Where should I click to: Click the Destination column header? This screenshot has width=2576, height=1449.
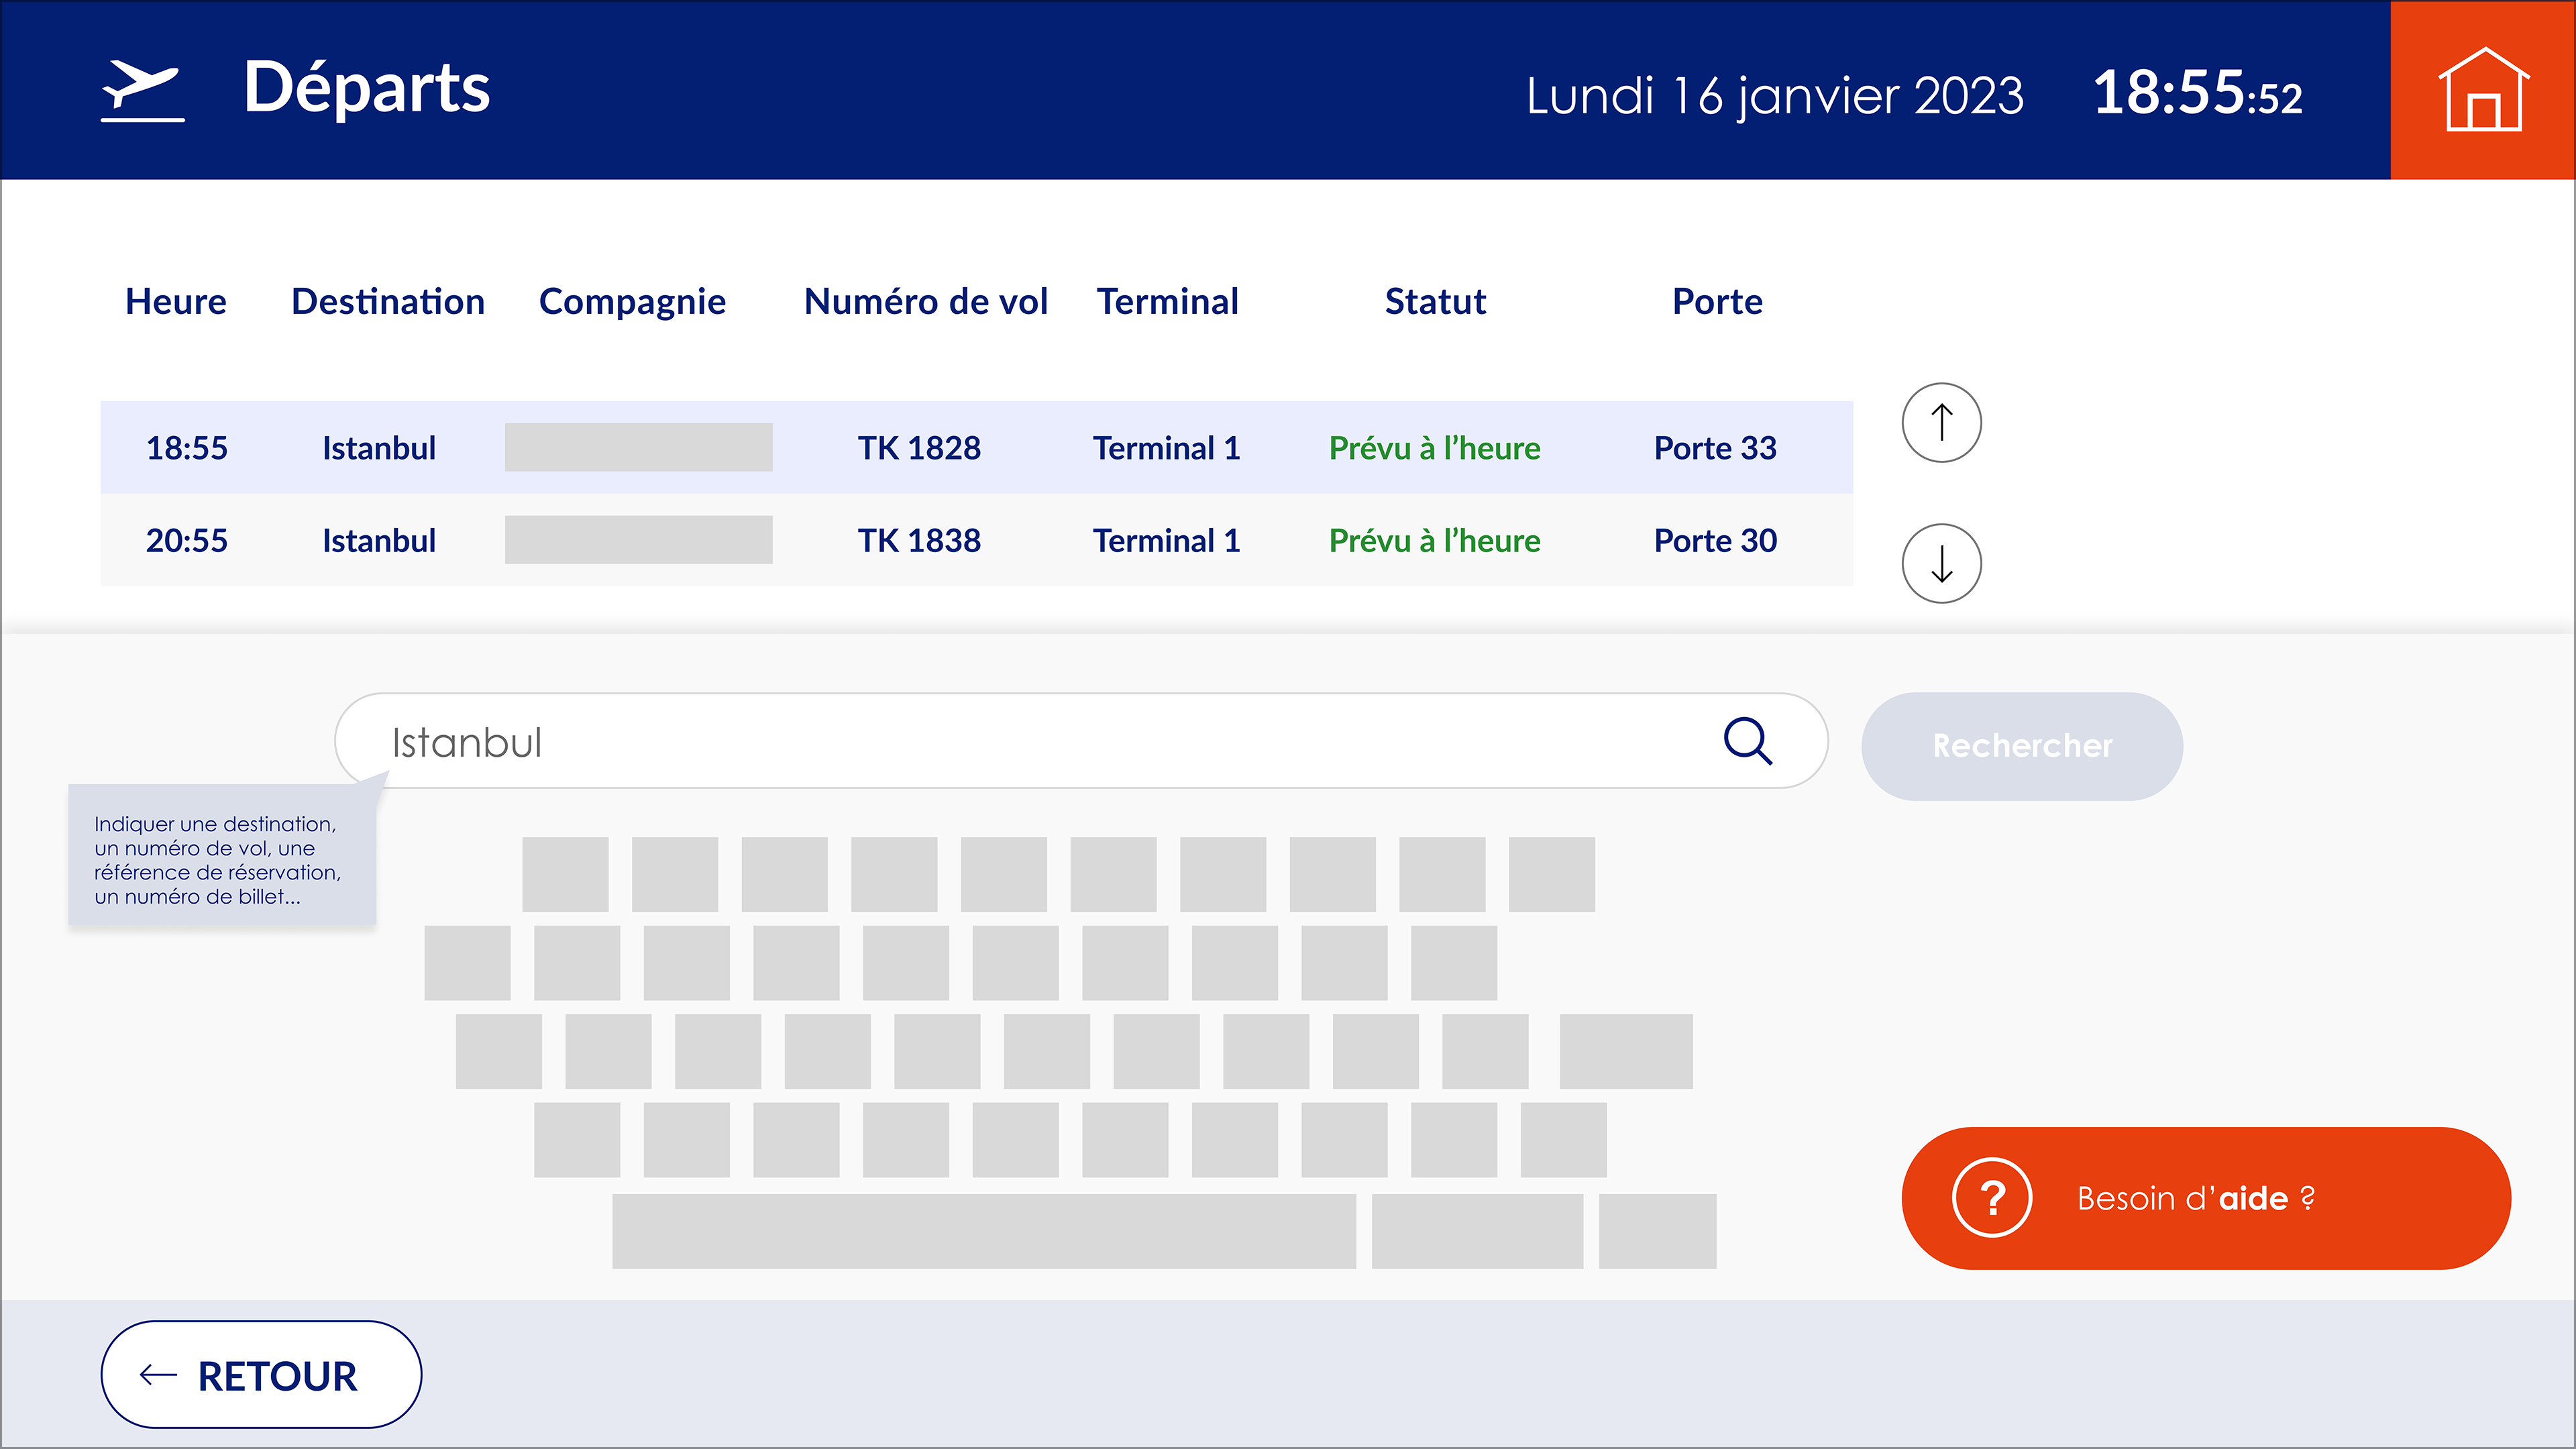point(388,301)
